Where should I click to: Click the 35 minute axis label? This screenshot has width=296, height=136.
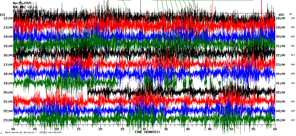pos(166,129)
